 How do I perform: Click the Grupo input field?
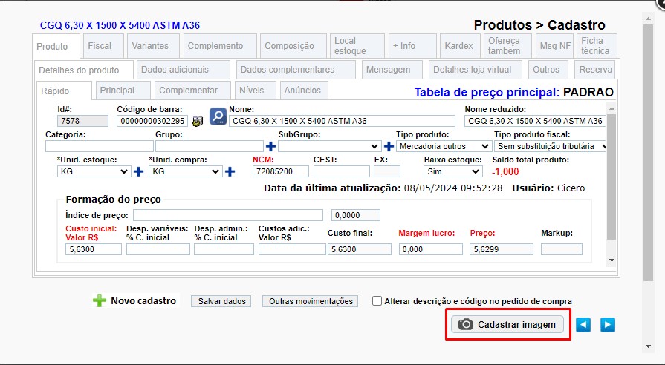210,146
